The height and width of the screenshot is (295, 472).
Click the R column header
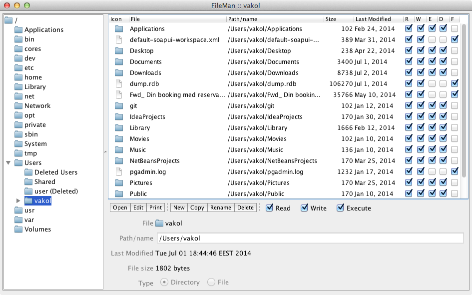[x=409, y=19]
